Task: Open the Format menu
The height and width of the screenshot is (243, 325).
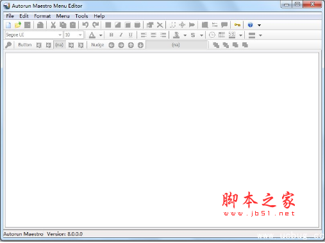Action: [x=42, y=16]
